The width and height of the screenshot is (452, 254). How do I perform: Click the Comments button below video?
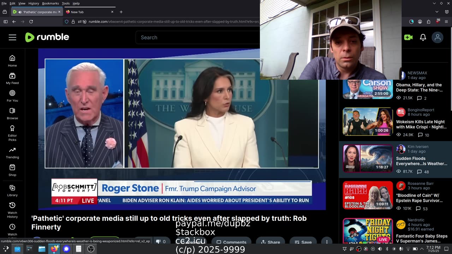coord(231,242)
